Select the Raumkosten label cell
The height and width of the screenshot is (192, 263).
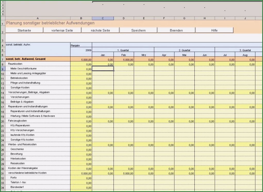(x=38, y=64)
